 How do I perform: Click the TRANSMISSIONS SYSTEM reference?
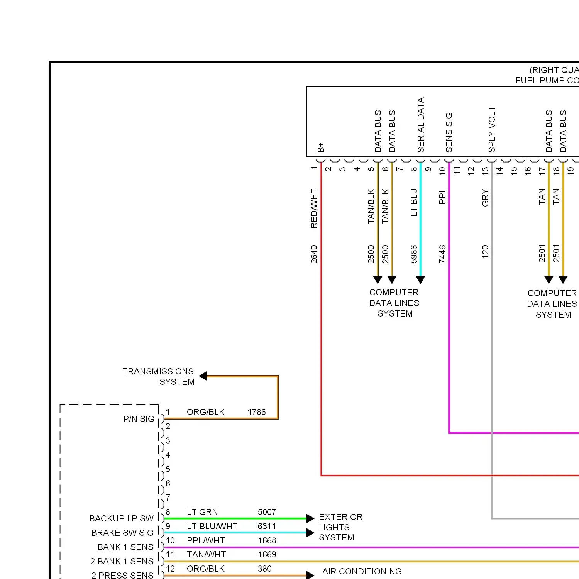click(x=158, y=377)
